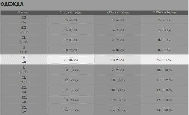Image resolution: width=189 pixels, height=115 pixels.
Task: Click the 94-101 см hips cell
Action: [164, 60]
